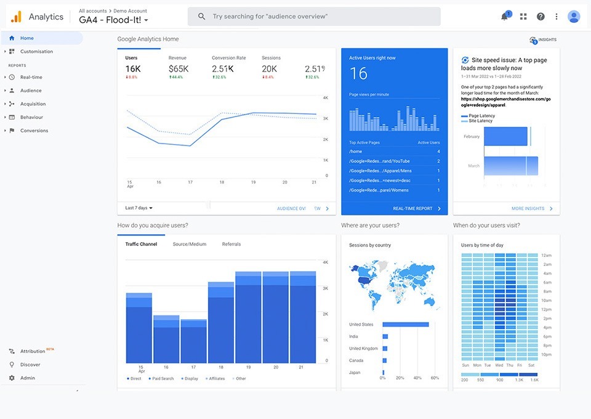591x419 pixels.
Task: Click the help question mark icon
Action: click(x=541, y=17)
